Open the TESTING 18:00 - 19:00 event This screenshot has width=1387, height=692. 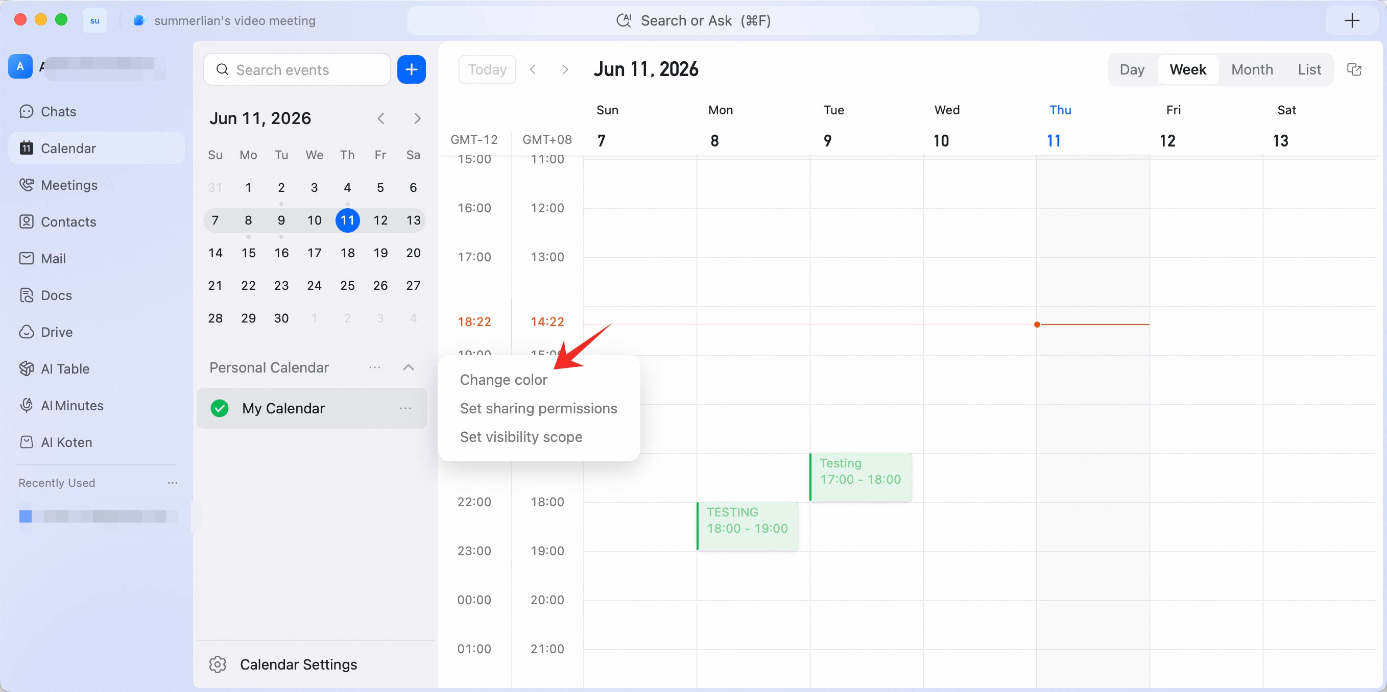747,526
